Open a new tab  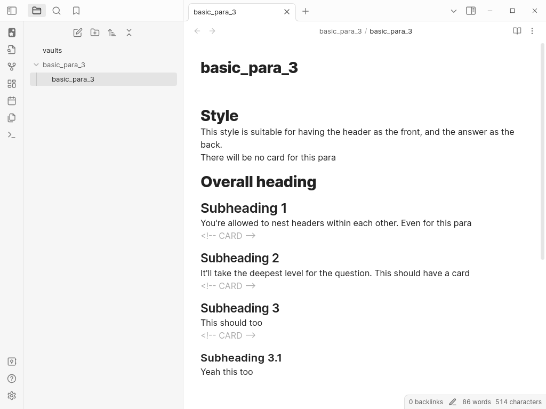click(x=306, y=11)
